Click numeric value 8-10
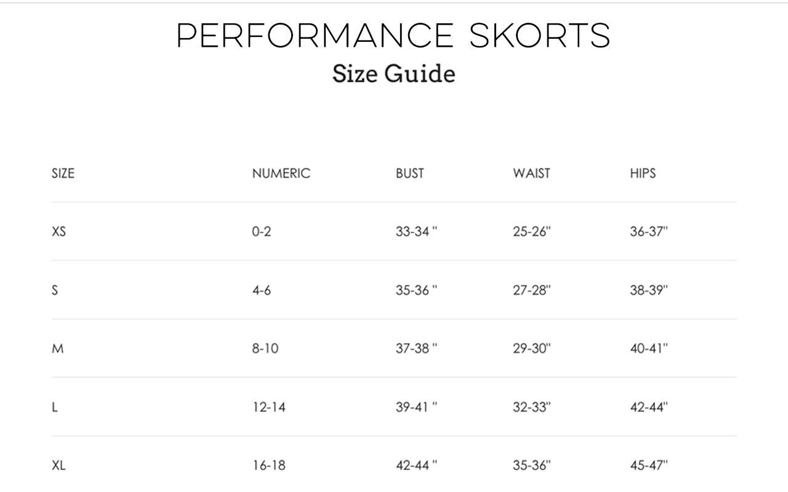The image size is (788, 492). click(x=265, y=349)
